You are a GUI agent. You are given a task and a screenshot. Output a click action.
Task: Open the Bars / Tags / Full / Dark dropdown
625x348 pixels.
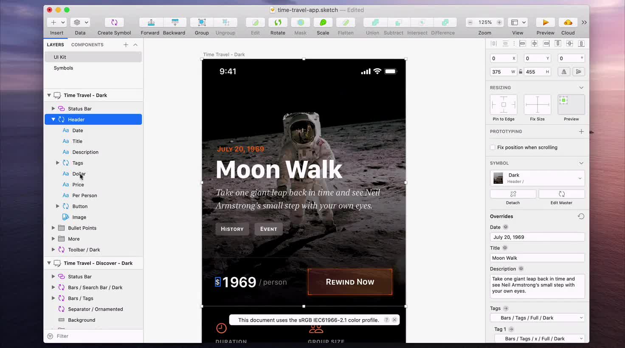(x=538, y=318)
